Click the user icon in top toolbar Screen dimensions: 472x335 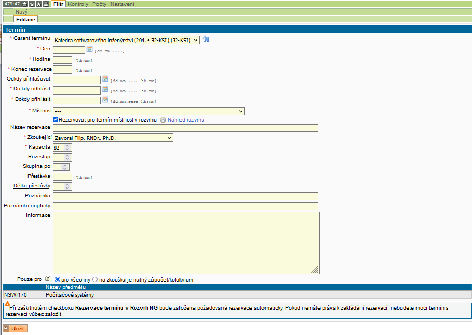tap(46, 4)
